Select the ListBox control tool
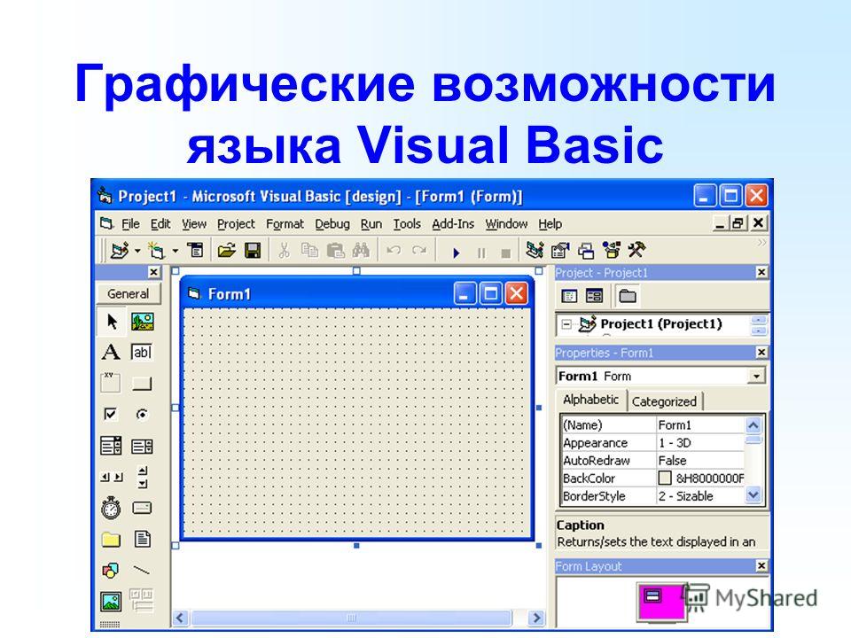 (x=142, y=446)
